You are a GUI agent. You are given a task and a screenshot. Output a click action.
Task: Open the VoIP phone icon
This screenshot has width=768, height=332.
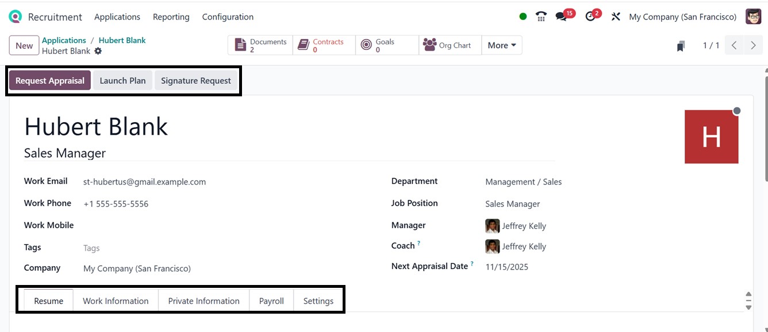click(x=541, y=17)
